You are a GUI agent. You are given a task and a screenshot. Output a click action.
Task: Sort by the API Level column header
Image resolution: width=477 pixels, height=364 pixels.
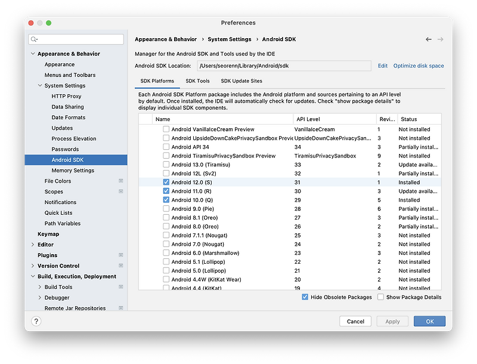pyautogui.click(x=334, y=119)
